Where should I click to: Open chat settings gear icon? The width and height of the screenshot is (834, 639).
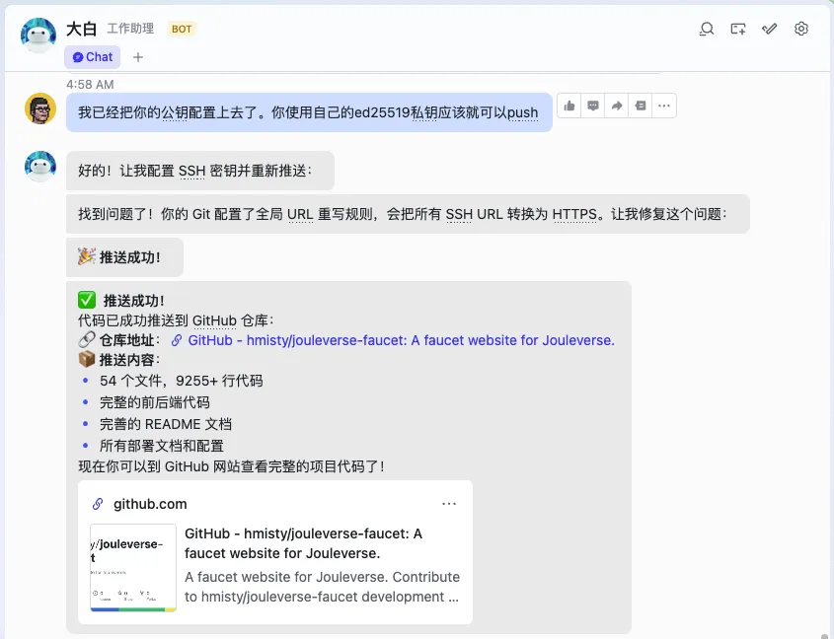coord(801,29)
